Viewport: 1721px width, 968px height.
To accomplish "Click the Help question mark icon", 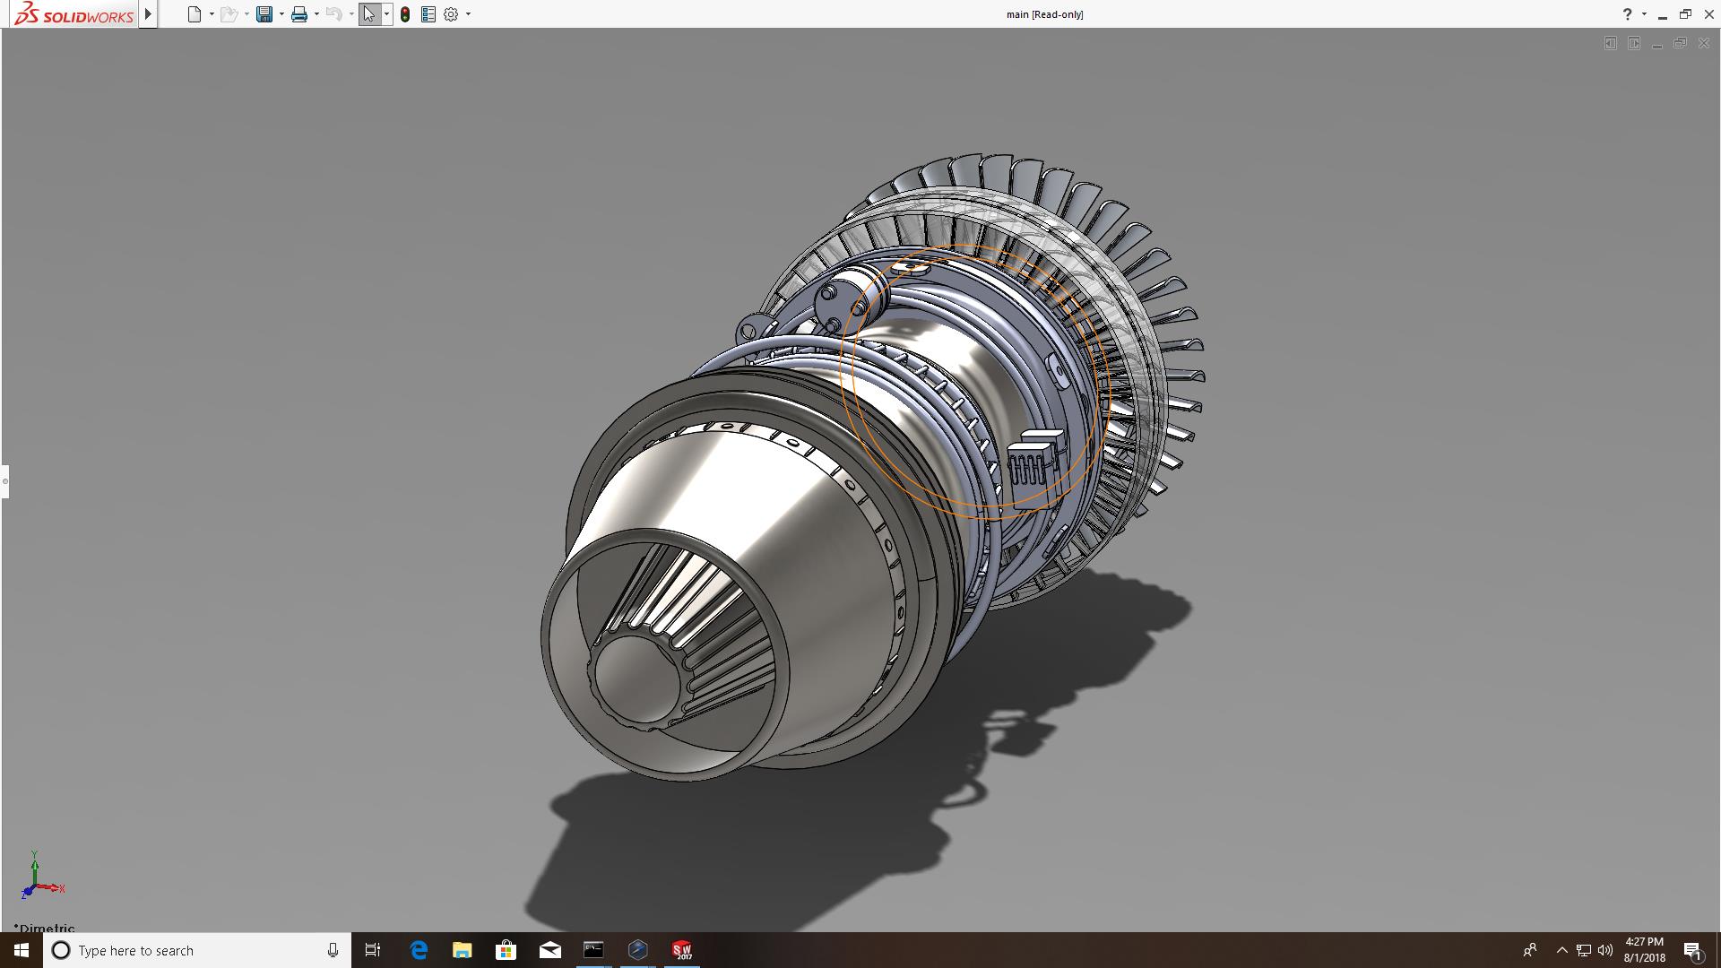I will click(1627, 14).
